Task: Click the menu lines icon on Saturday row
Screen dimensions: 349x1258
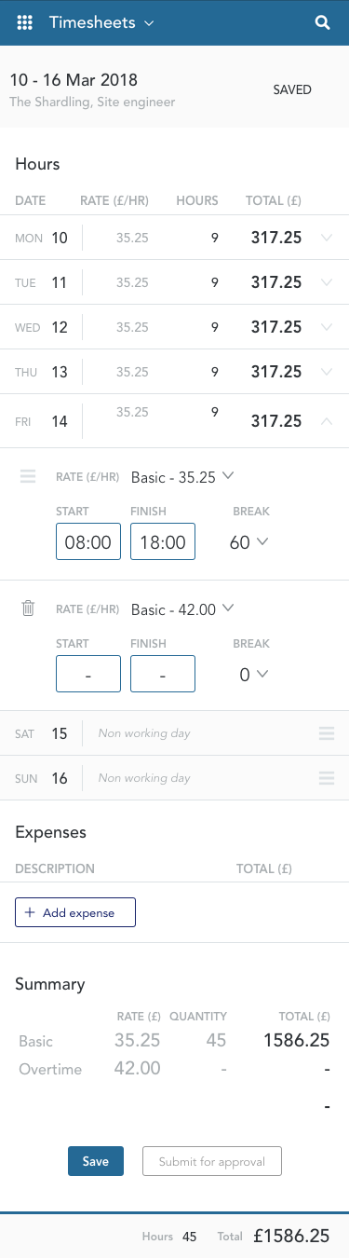Action: click(x=326, y=733)
